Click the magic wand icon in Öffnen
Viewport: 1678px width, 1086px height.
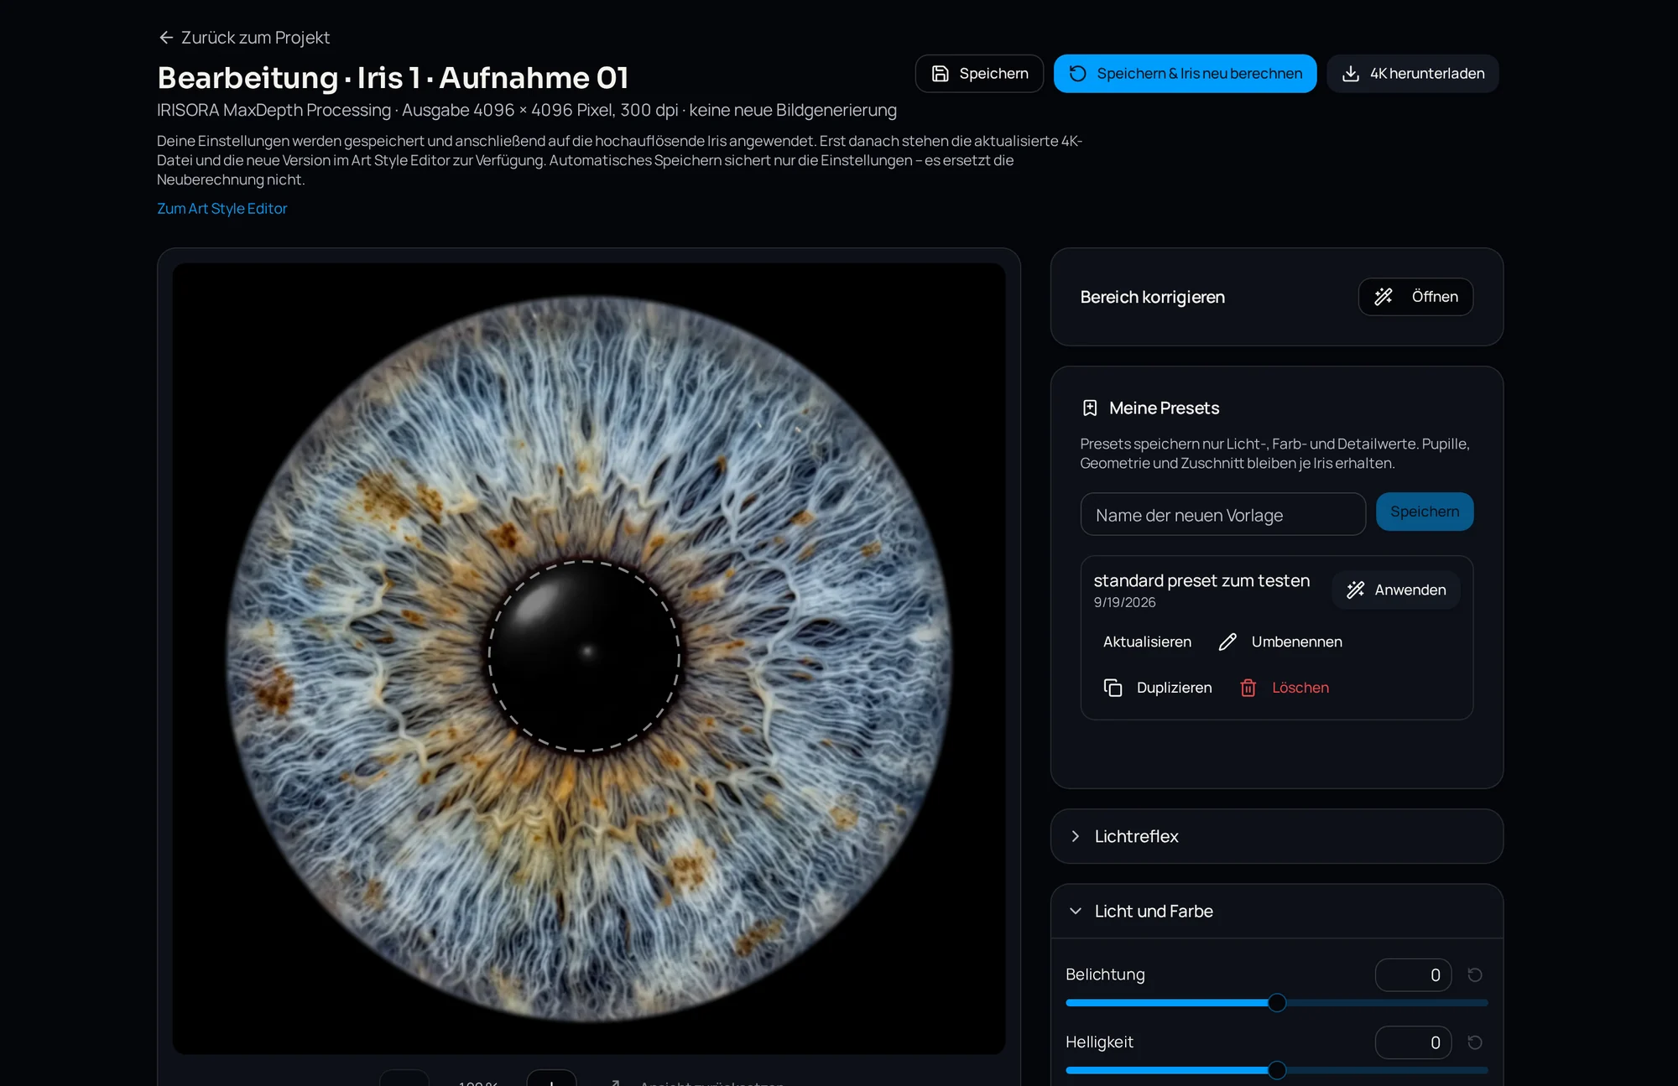1384,297
